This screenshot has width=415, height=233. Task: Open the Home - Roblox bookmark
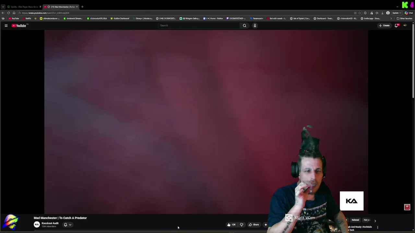point(213,18)
